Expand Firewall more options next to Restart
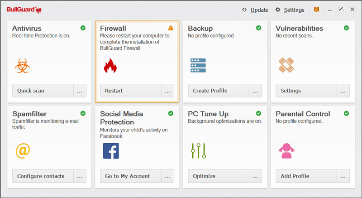This screenshot has height=198, width=362. (x=167, y=91)
